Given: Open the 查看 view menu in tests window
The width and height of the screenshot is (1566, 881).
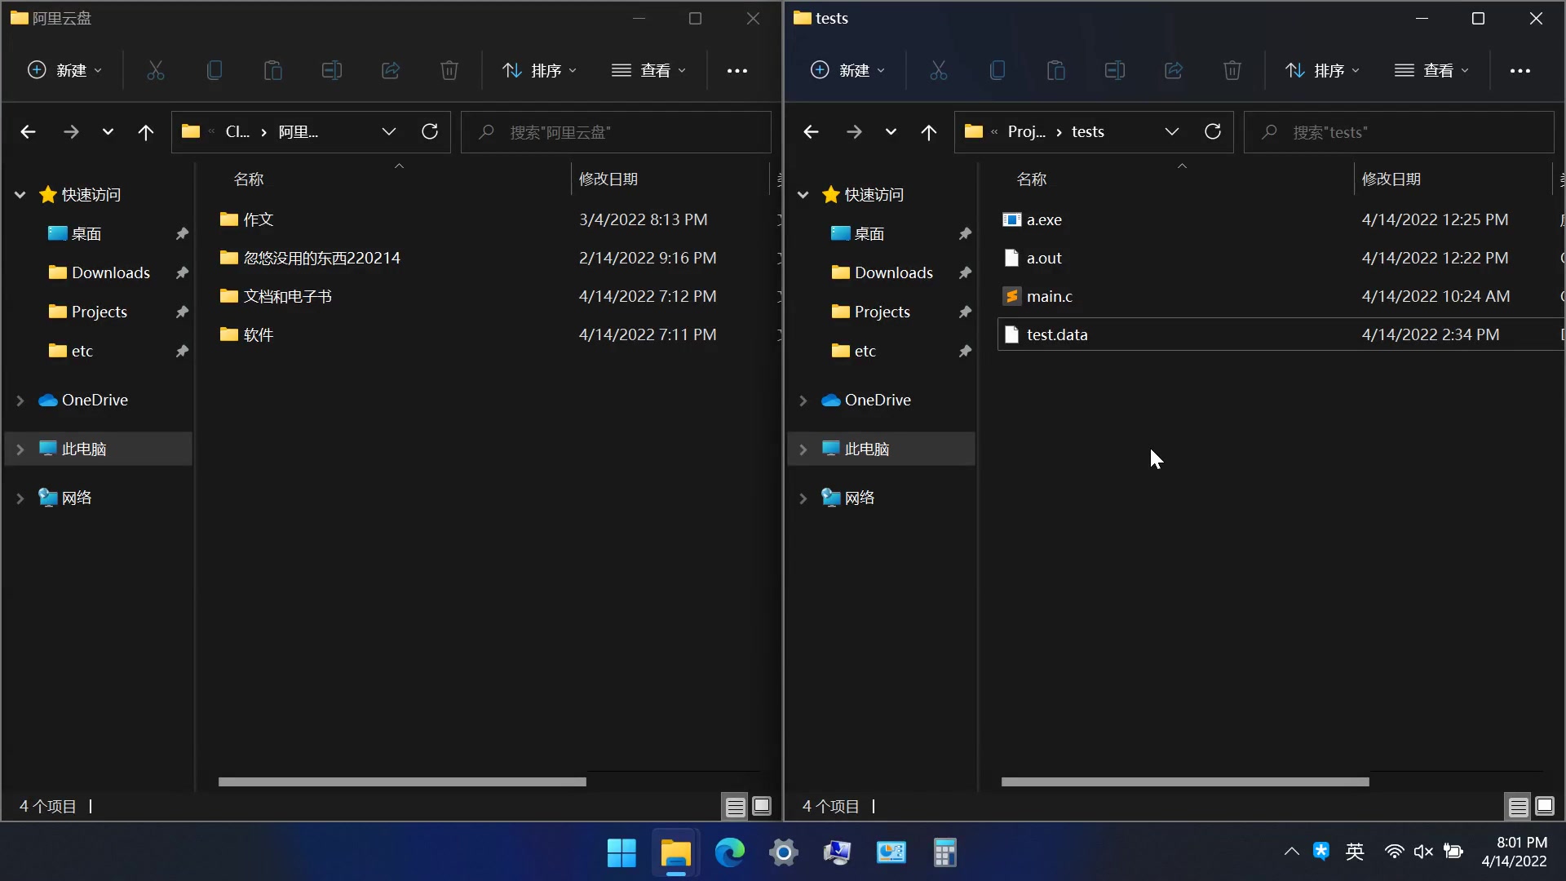Looking at the screenshot, I should (1431, 70).
